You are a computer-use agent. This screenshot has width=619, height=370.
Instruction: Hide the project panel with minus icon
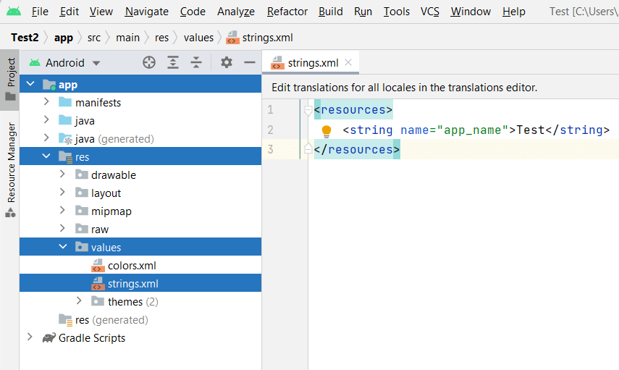point(250,62)
